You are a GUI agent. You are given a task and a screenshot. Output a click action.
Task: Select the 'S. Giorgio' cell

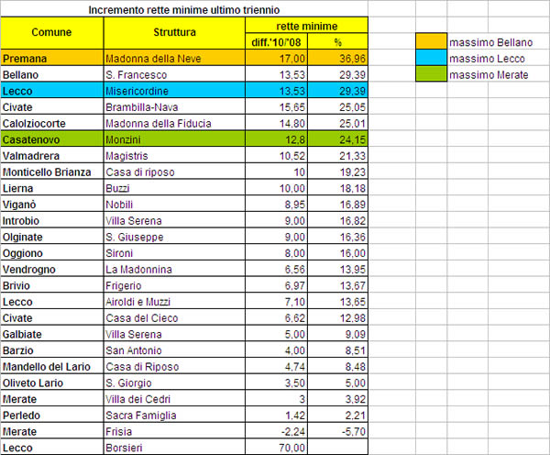click(x=174, y=382)
